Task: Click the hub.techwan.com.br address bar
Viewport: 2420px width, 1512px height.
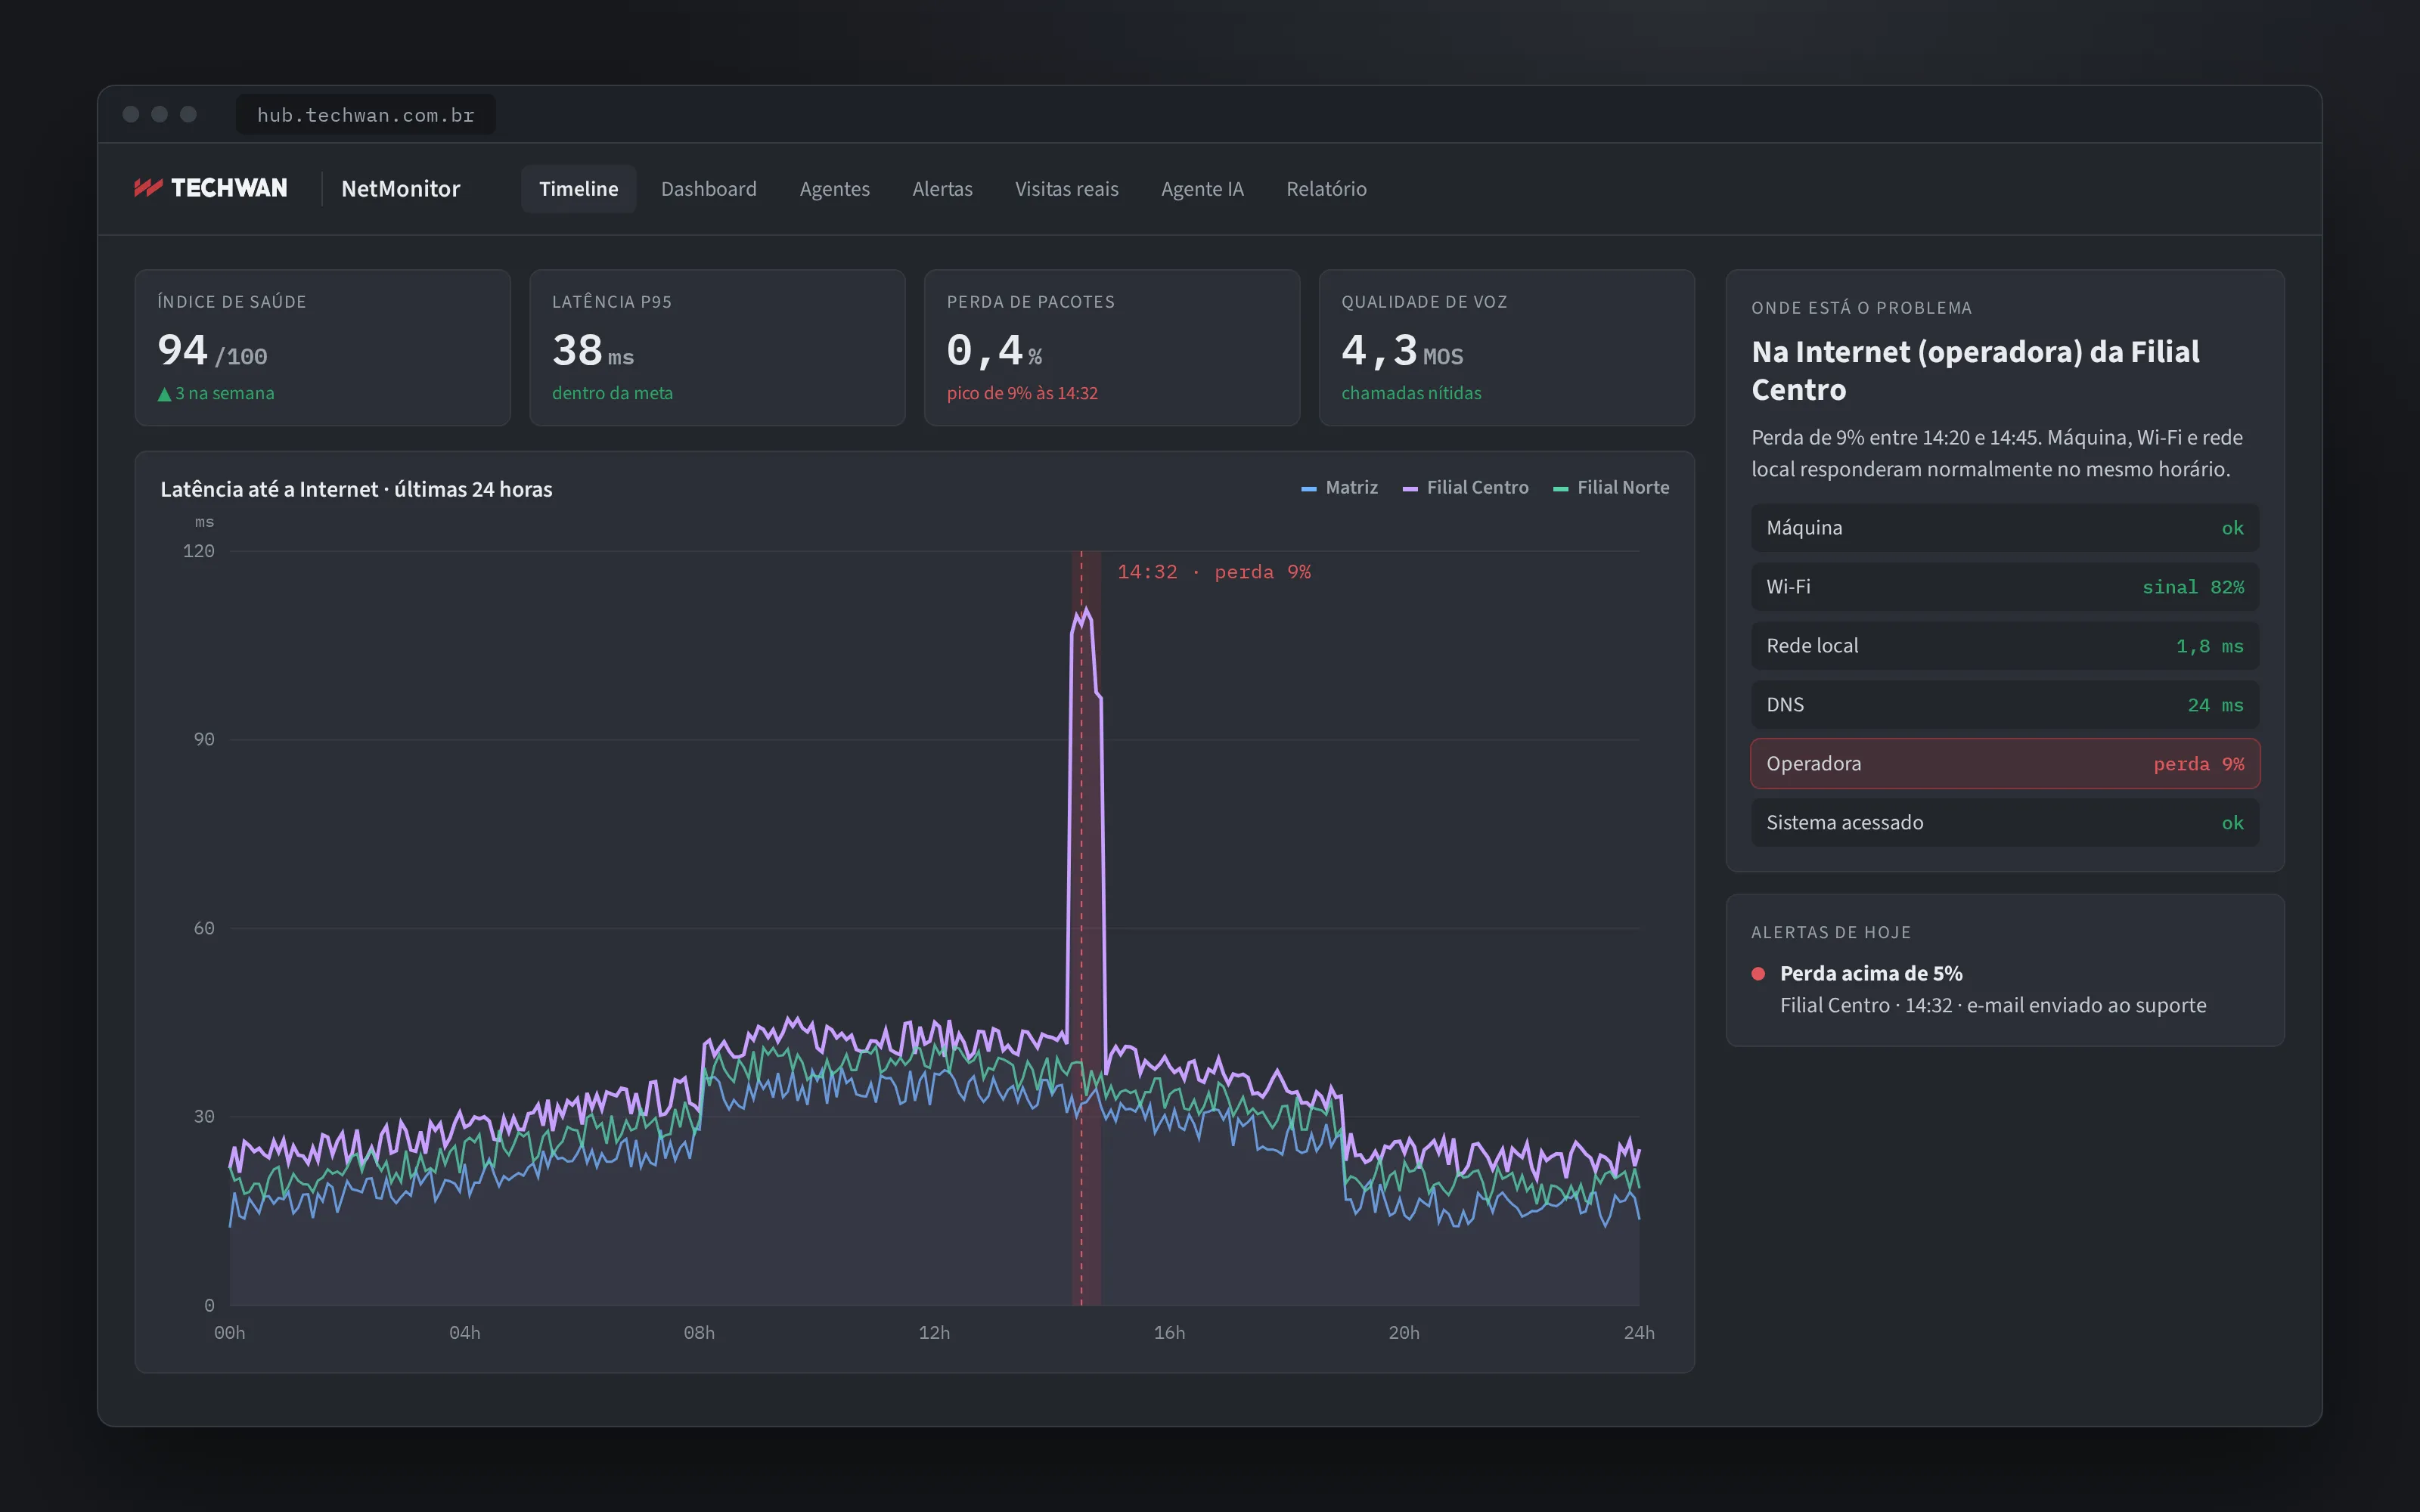Action: pos(365,115)
